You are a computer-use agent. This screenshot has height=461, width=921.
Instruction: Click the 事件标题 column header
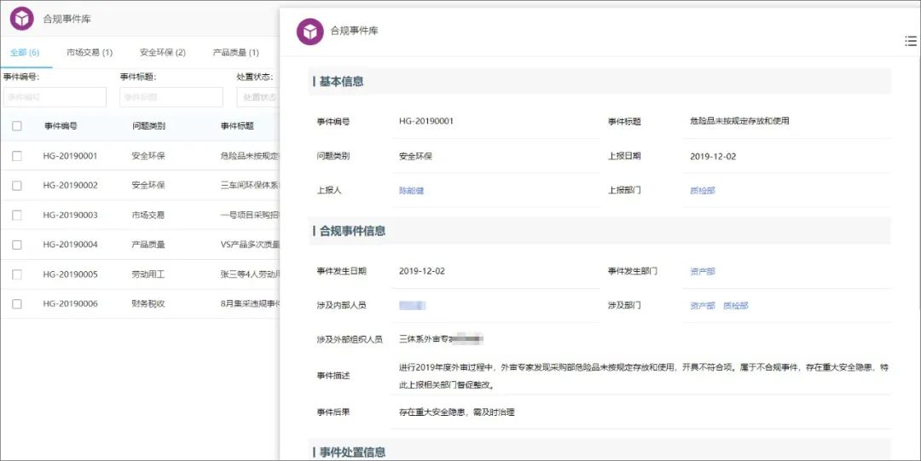point(237,125)
